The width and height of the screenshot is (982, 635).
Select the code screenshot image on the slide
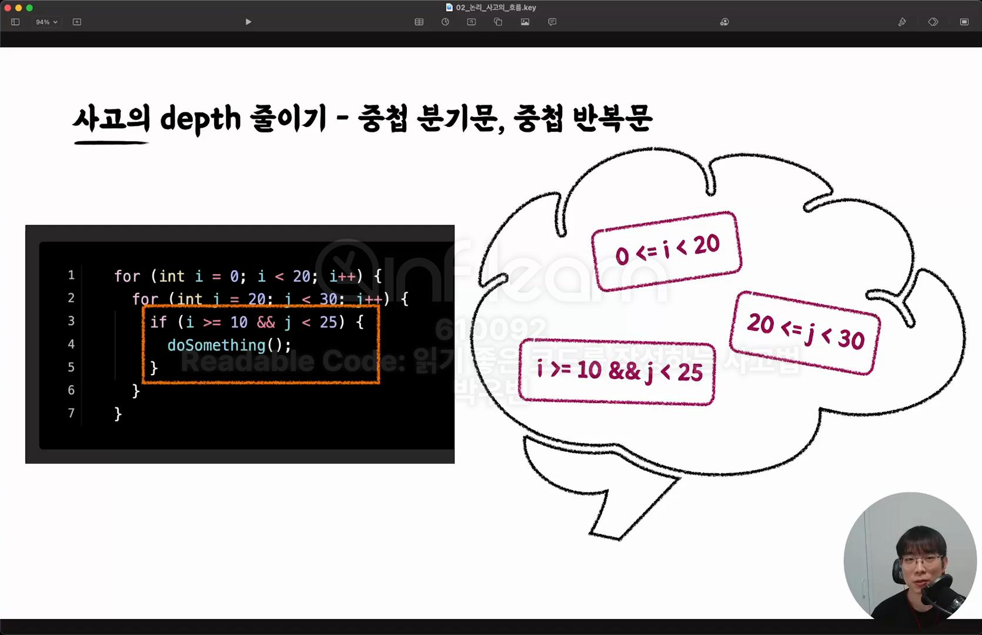coord(240,344)
